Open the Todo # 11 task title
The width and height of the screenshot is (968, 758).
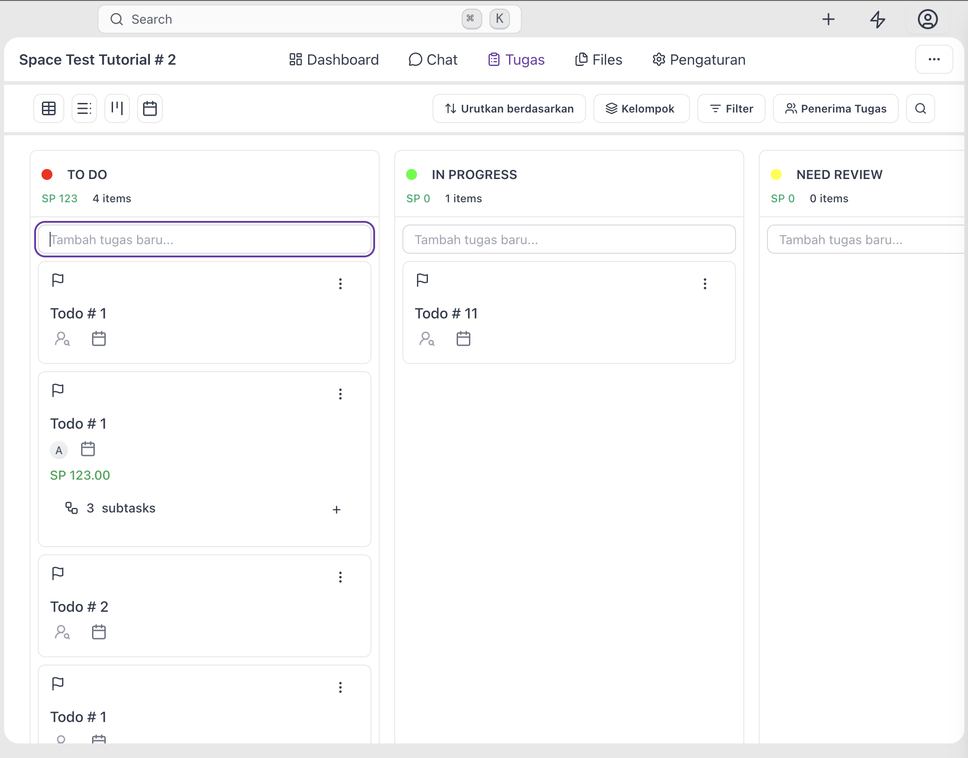(446, 313)
